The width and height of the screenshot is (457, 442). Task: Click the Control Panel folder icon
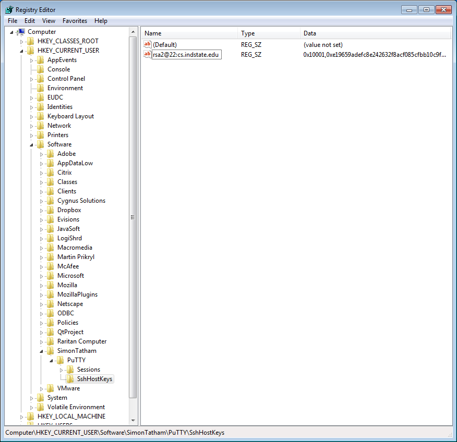(41, 79)
